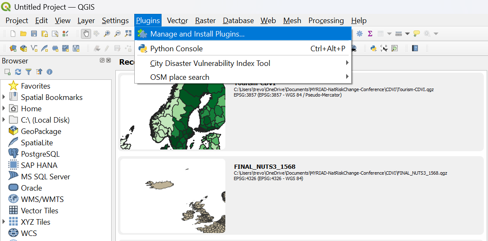The width and height of the screenshot is (488, 241).
Task: Click the Zoom Full extent icon
Action: pos(128,34)
